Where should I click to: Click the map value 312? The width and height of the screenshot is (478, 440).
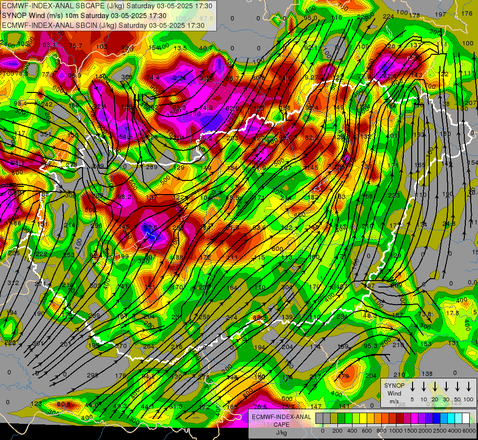click(x=13, y=283)
